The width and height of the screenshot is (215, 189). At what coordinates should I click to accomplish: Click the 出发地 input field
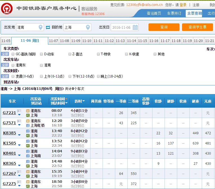[30, 27]
